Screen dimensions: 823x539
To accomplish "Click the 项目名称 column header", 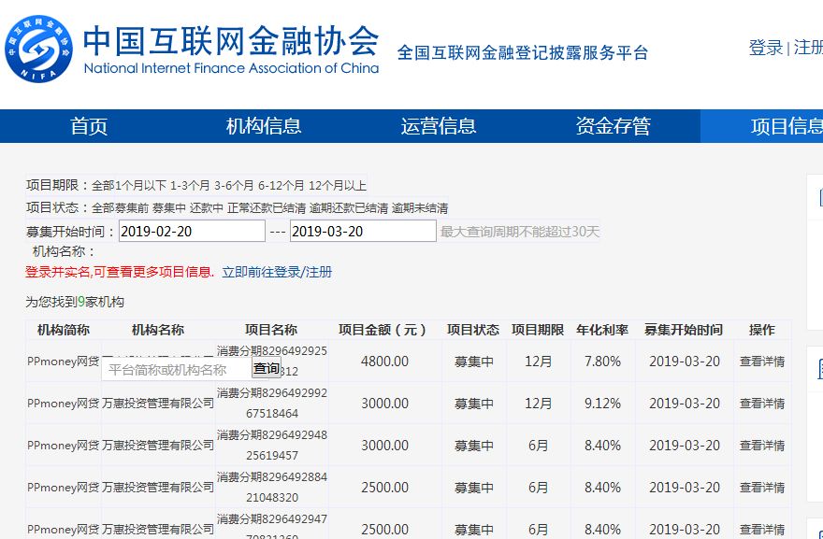I will pyautogui.click(x=271, y=330).
